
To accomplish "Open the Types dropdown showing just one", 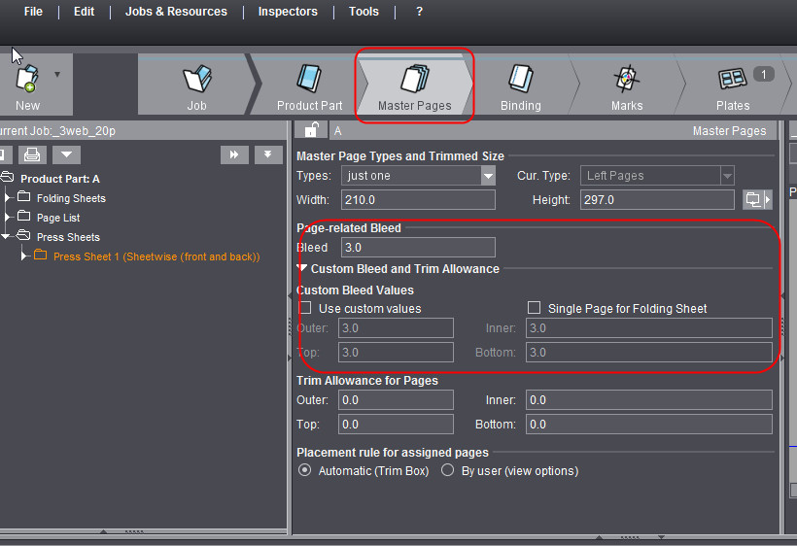I will pos(418,176).
